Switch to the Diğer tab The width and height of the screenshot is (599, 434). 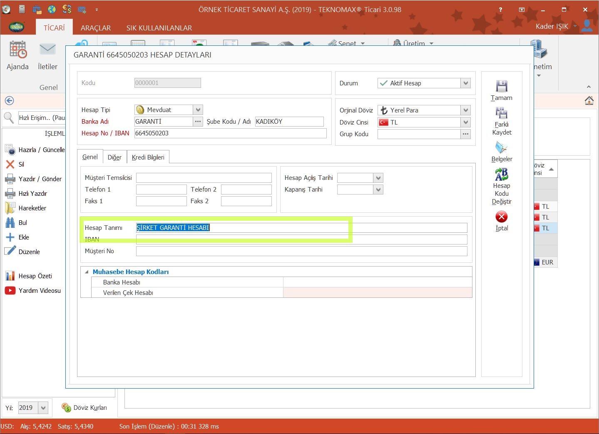pyautogui.click(x=114, y=157)
